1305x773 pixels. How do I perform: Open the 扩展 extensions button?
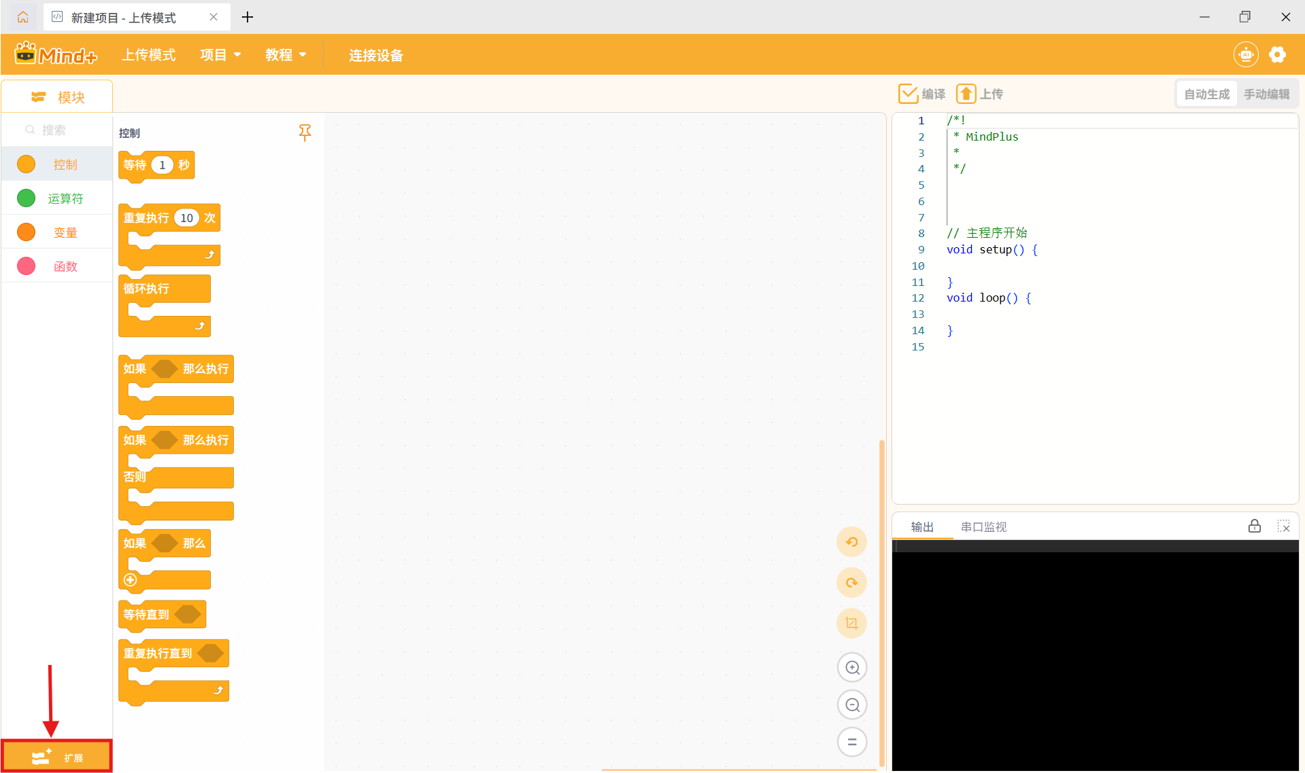pos(56,757)
